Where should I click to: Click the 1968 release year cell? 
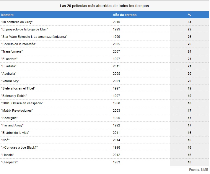[x=116, y=103]
